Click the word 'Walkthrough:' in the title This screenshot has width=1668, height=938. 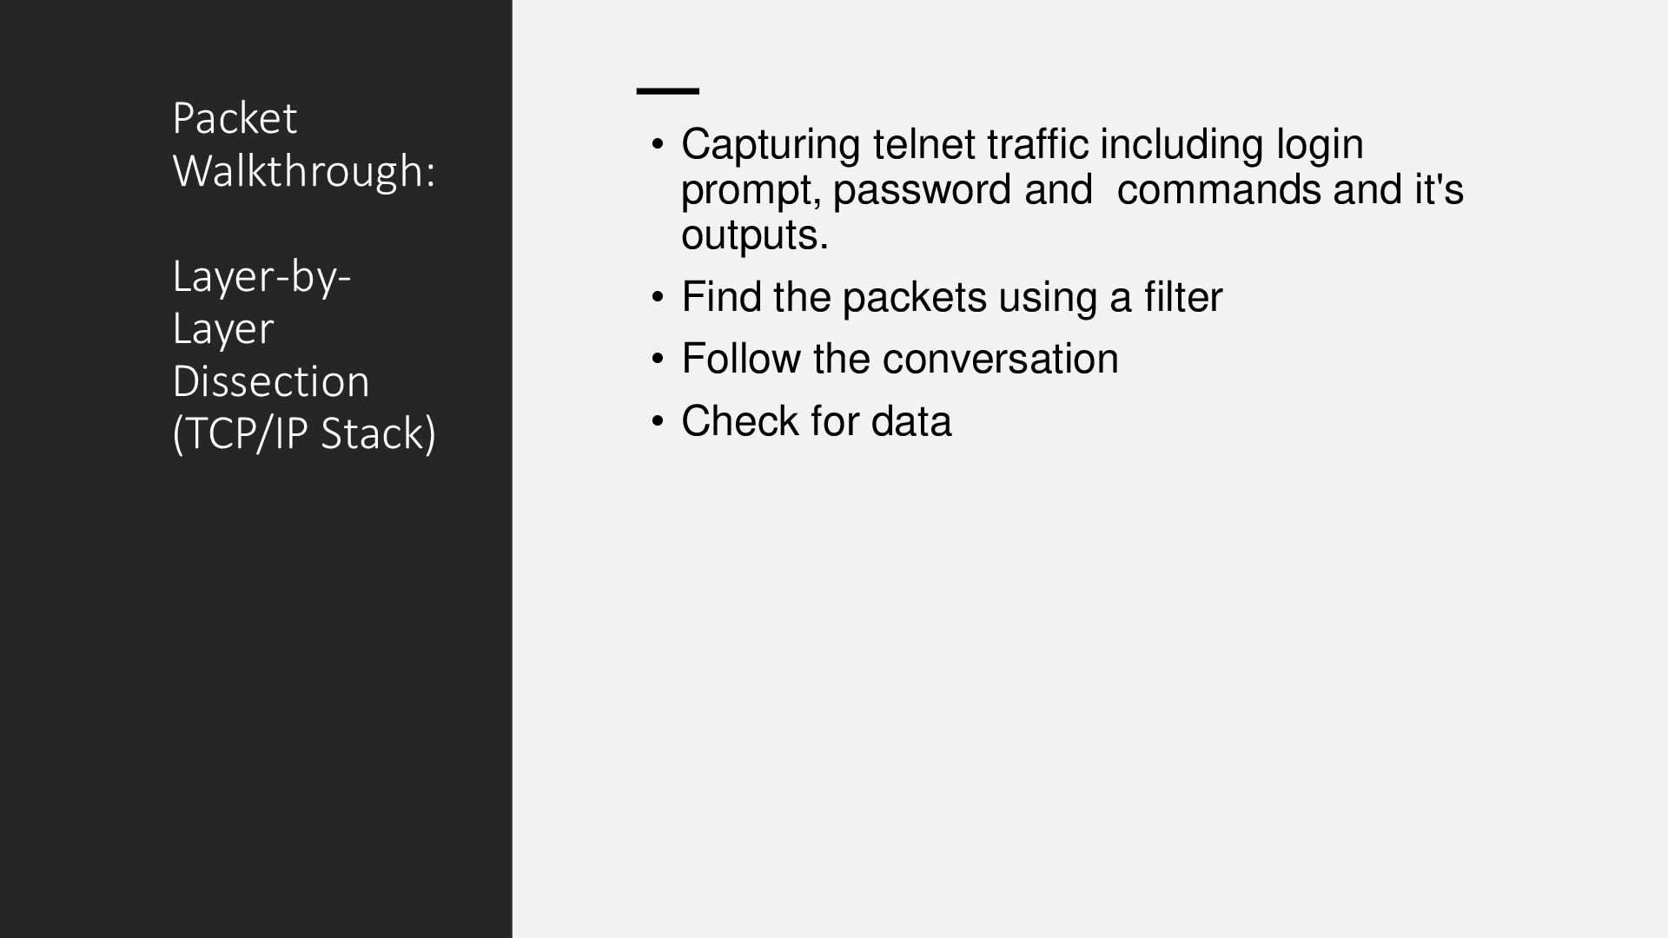coord(304,170)
